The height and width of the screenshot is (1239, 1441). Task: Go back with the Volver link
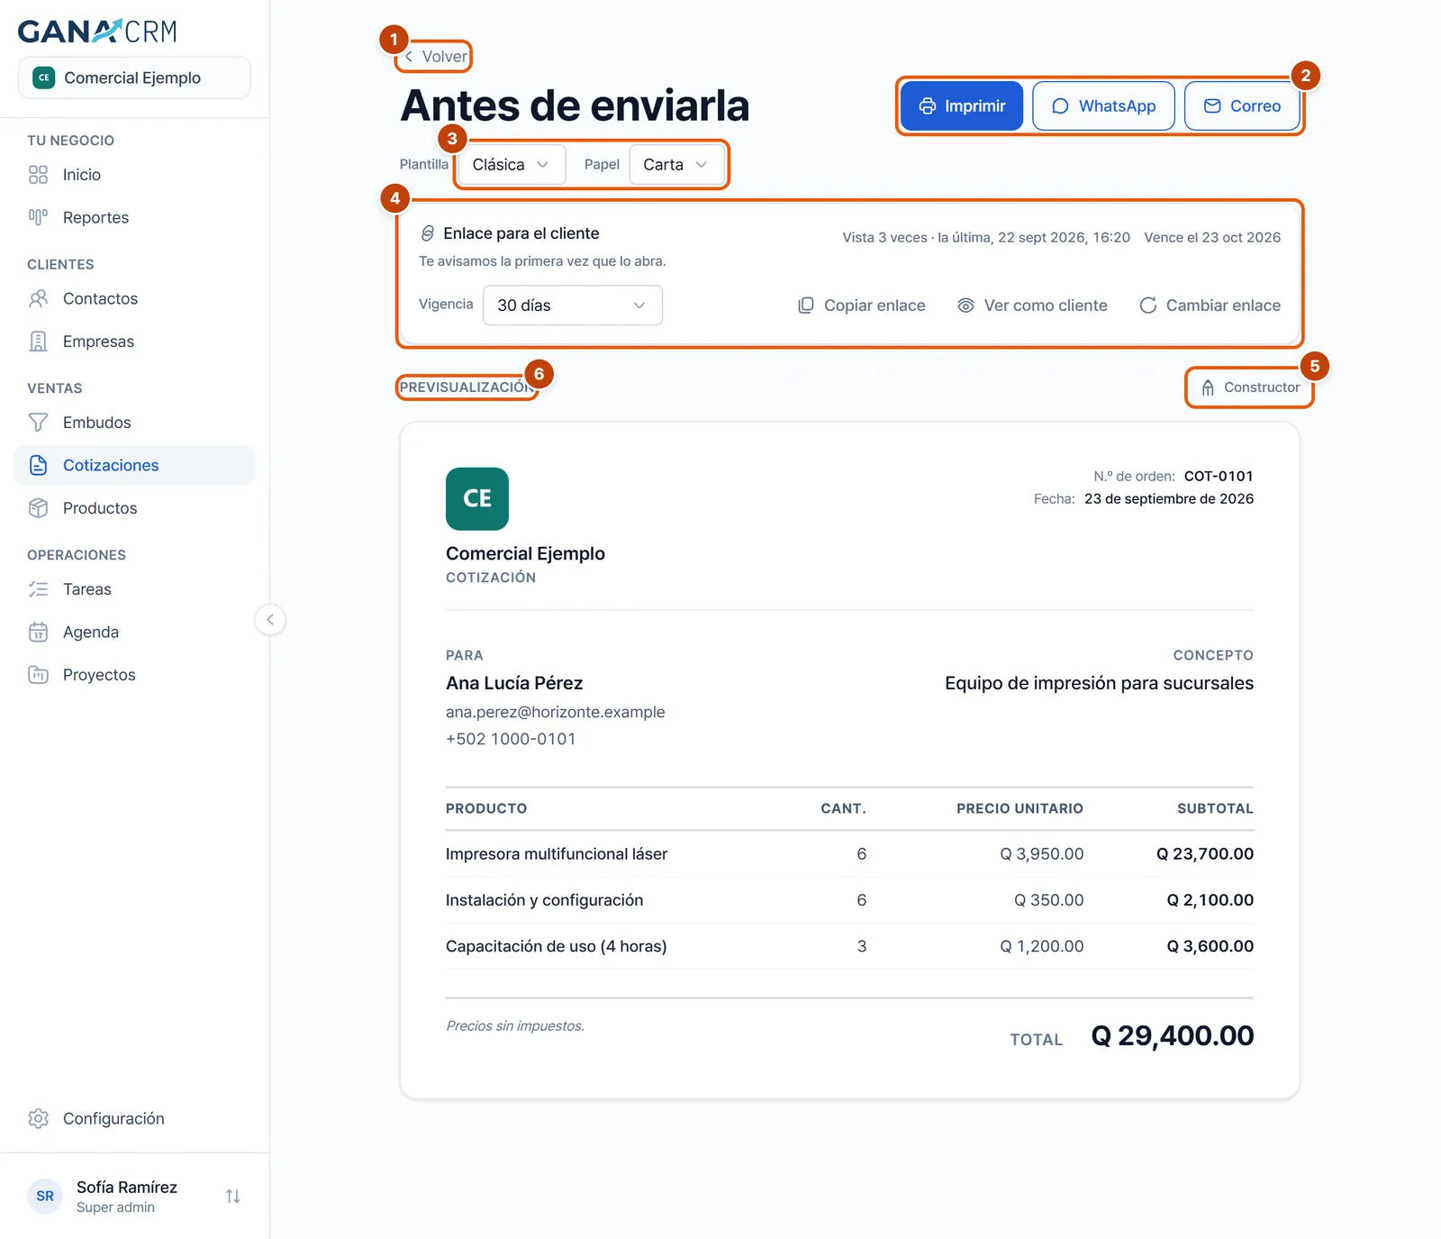pyautogui.click(x=436, y=56)
